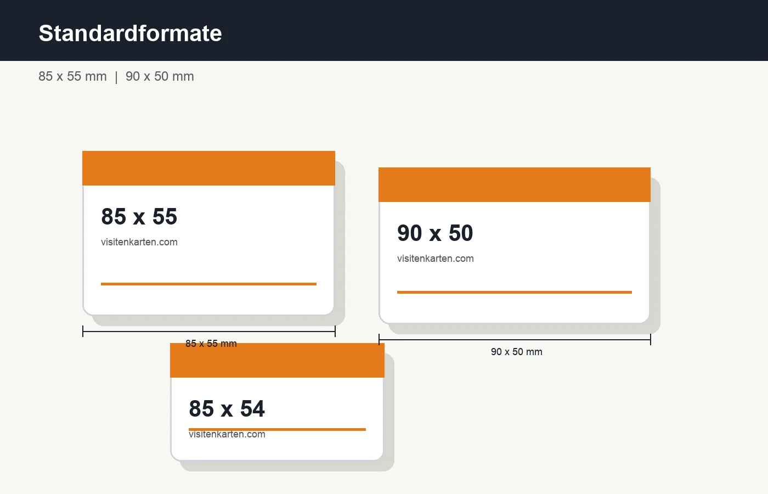Click the subtitle 90 x 50 mm
This screenshot has width=768, height=494.
(160, 76)
